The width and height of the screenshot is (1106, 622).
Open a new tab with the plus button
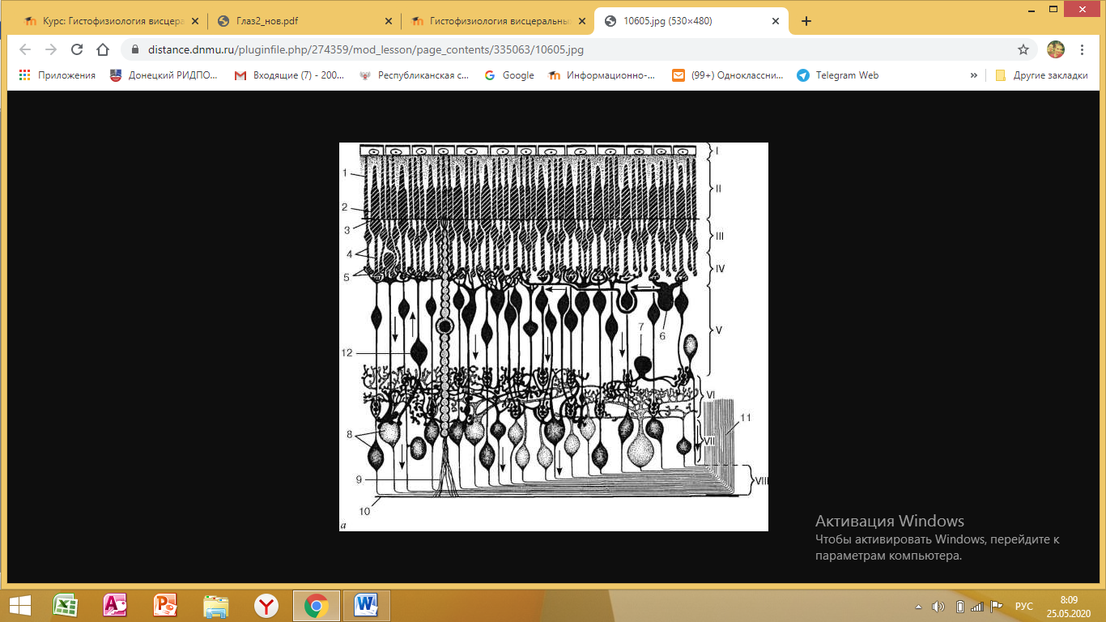point(806,21)
